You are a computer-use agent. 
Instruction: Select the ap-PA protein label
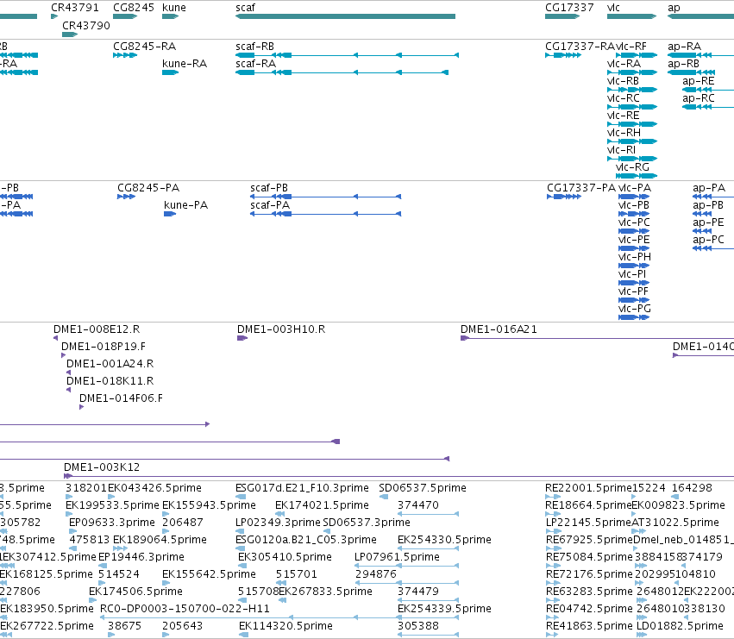click(709, 188)
